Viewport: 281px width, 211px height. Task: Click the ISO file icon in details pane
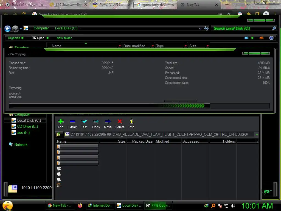pyautogui.click(x=13, y=189)
